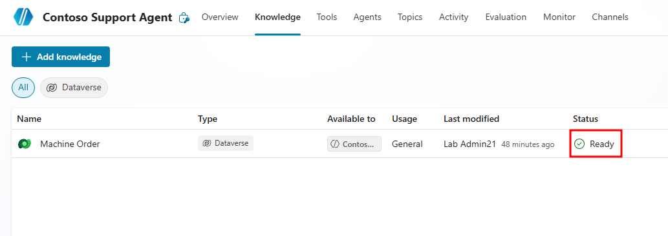Image resolution: width=668 pixels, height=236 pixels.
Task: Click the Contos... available-to badge
Action: pos(354,144)
